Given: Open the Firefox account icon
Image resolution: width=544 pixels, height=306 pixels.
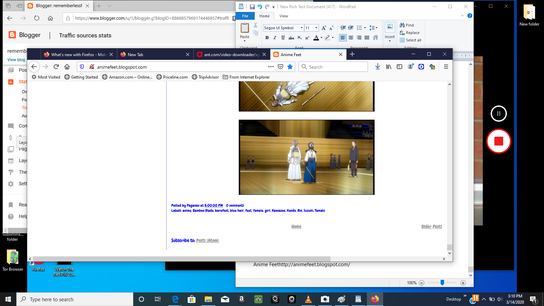Looking at the screenshot, I should click(411, 67).
